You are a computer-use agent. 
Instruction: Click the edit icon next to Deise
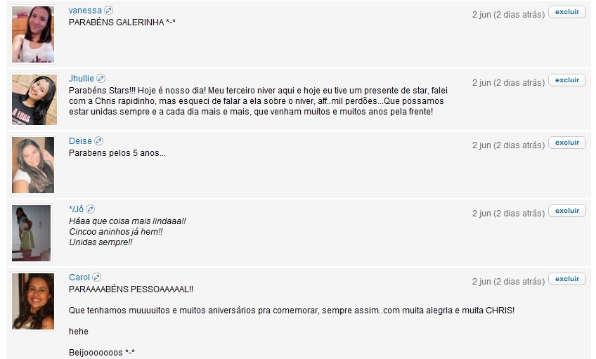(99, 141)
